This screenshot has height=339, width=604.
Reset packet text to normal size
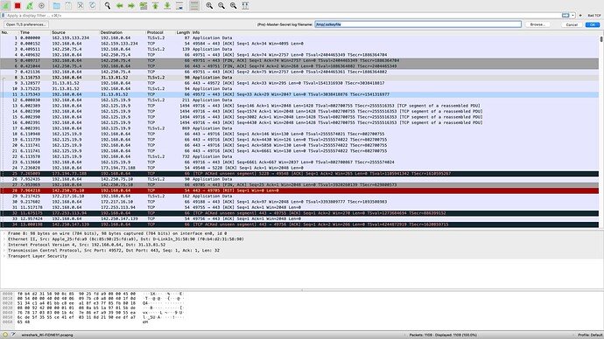click(x=233, y=5)
